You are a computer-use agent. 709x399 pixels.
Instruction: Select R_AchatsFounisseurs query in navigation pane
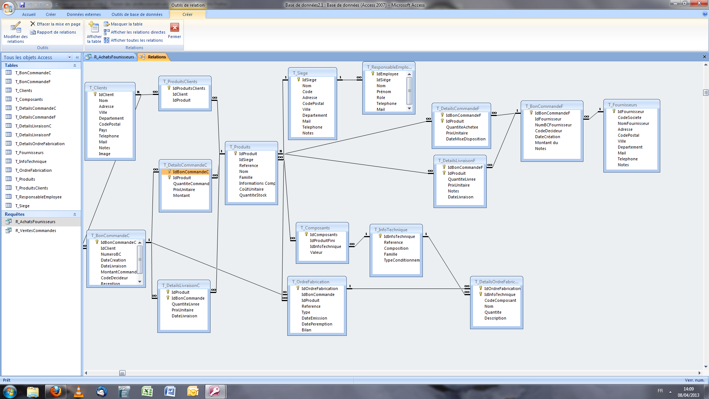tap(41, 222)
